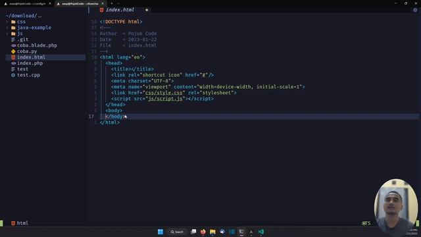The width and height of the screenshot is (421, 237).
Task: Click the Alacritty triangle icon on the taskbar
Action: (x=251, y=232)
